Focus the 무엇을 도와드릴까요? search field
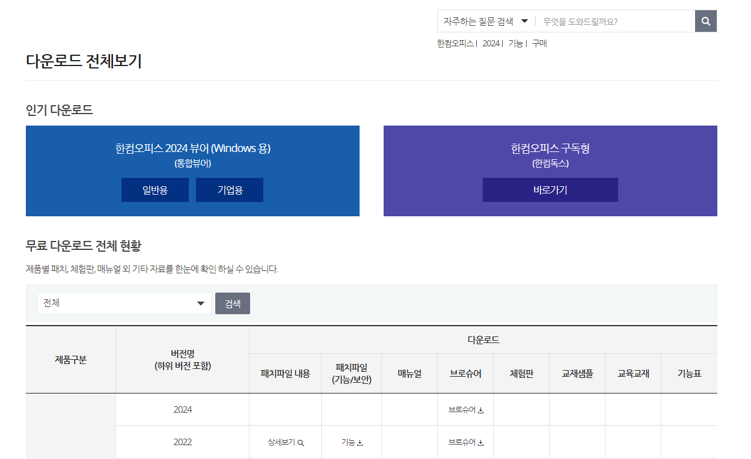Viewport: 751px width, 459px height. point(615,21)
